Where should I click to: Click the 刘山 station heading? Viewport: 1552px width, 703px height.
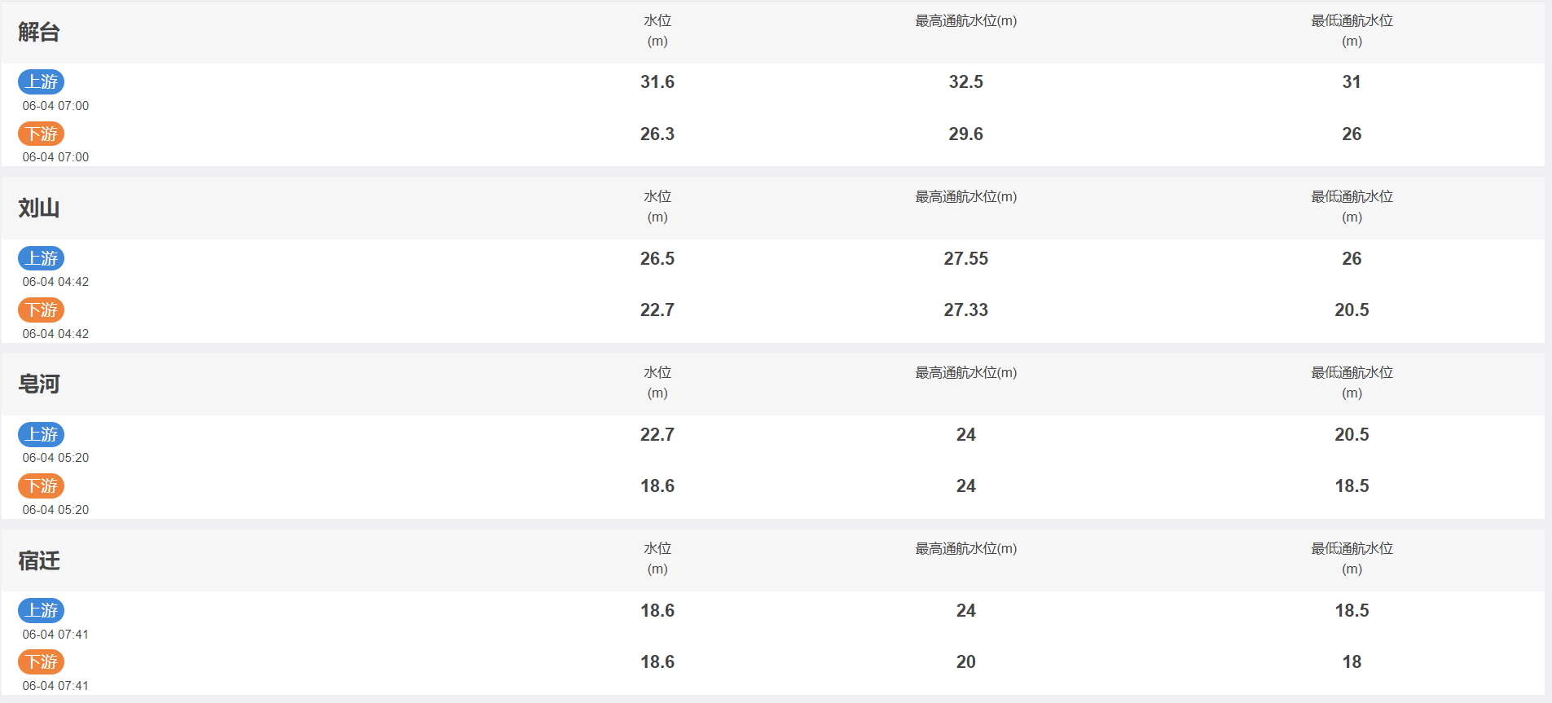click(39, 208)
